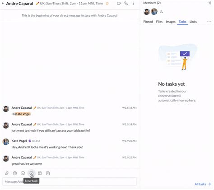Open the chat header more options menu
214x190 pixels.
133,3
